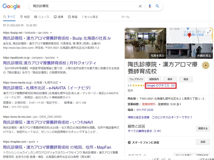This screenshot has height=160, width=214.
Task: Click the result count 約 31,500,000 件 text
Action: tap(13, 25)
